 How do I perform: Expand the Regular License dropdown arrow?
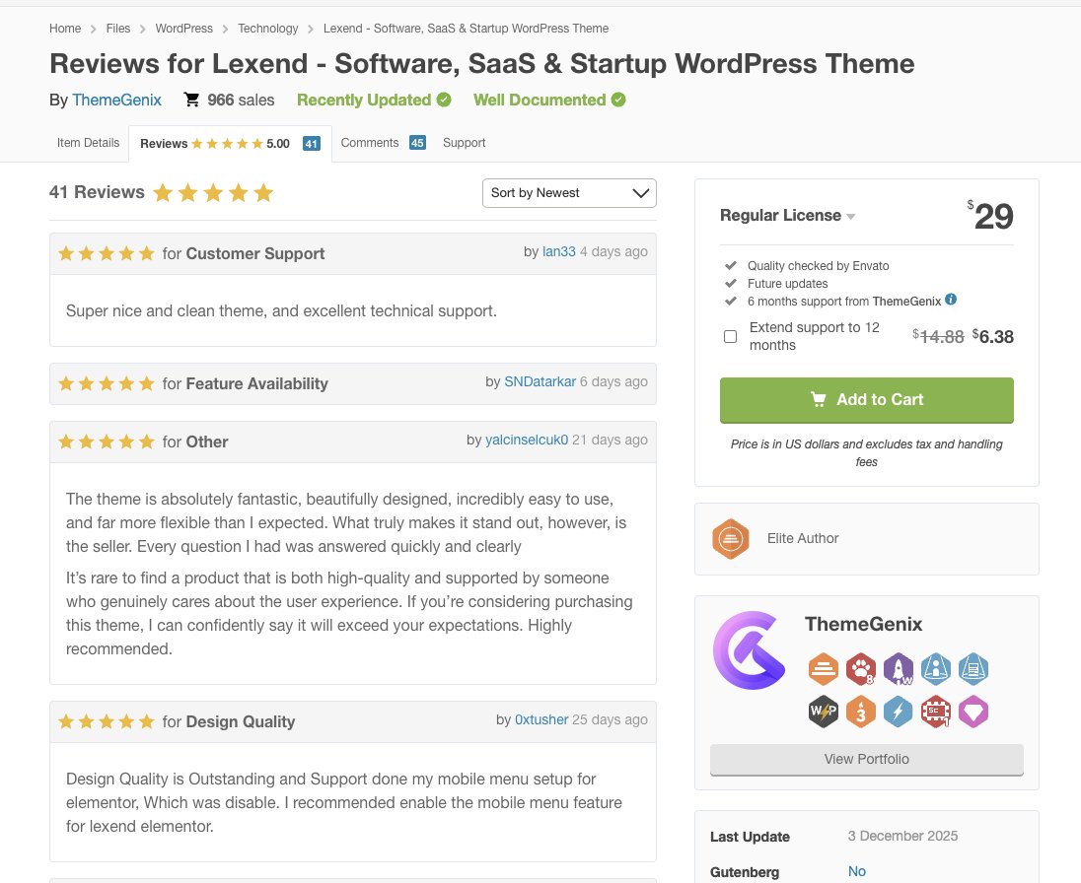click(x=851, y=216)
